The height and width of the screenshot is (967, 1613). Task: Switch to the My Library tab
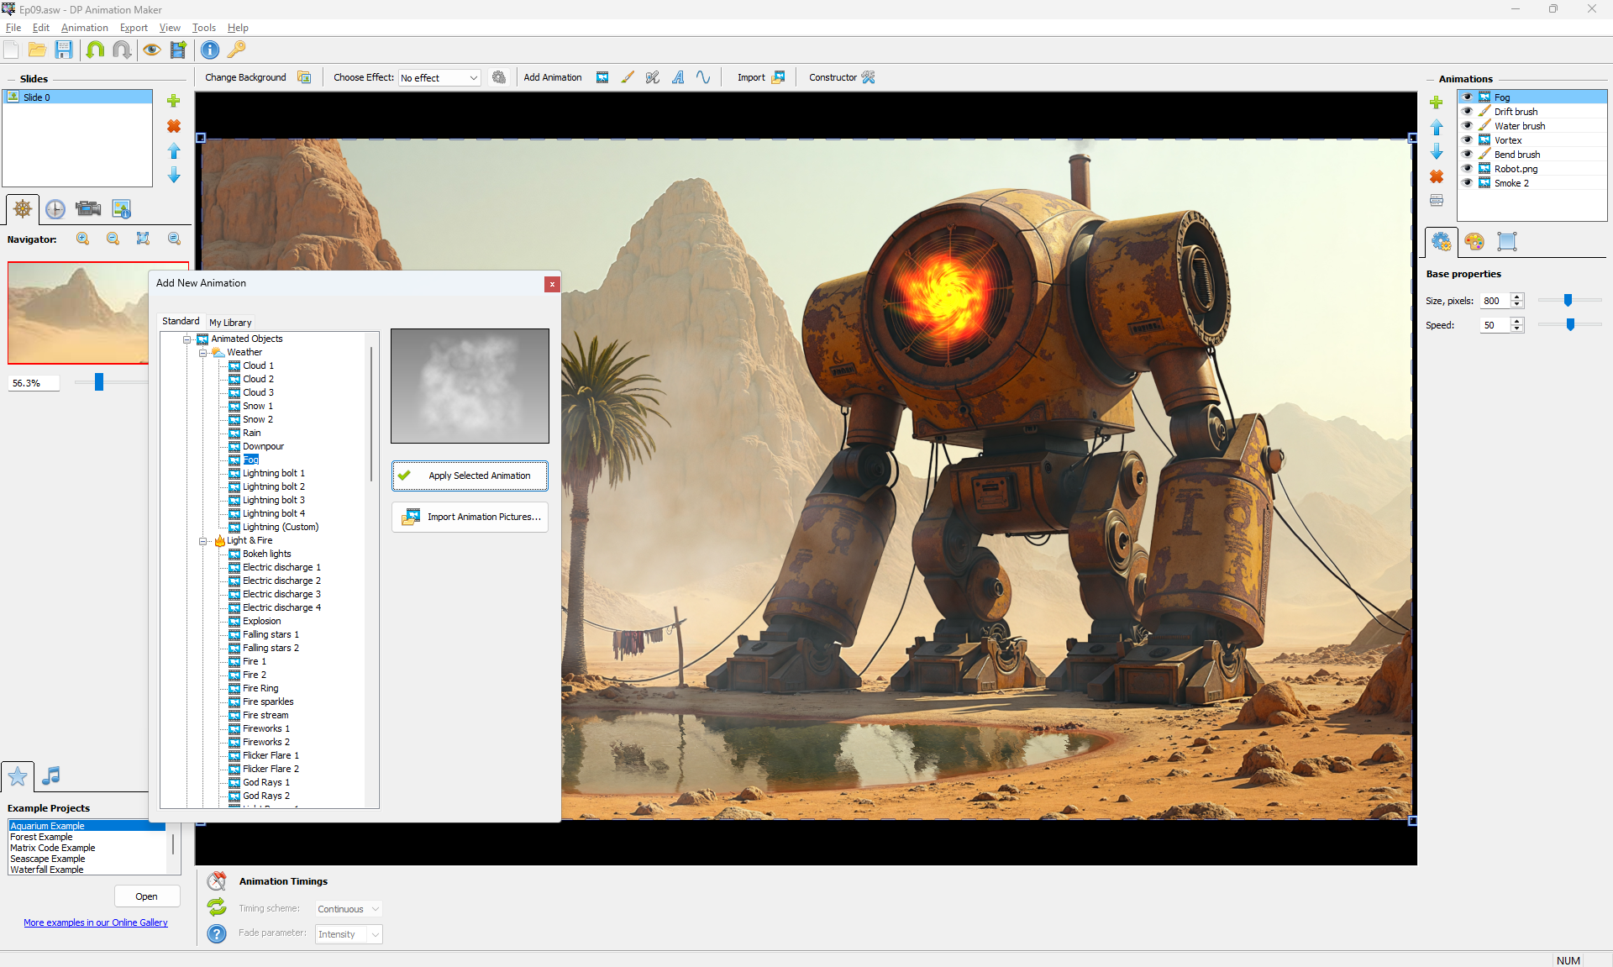[230, 323]
